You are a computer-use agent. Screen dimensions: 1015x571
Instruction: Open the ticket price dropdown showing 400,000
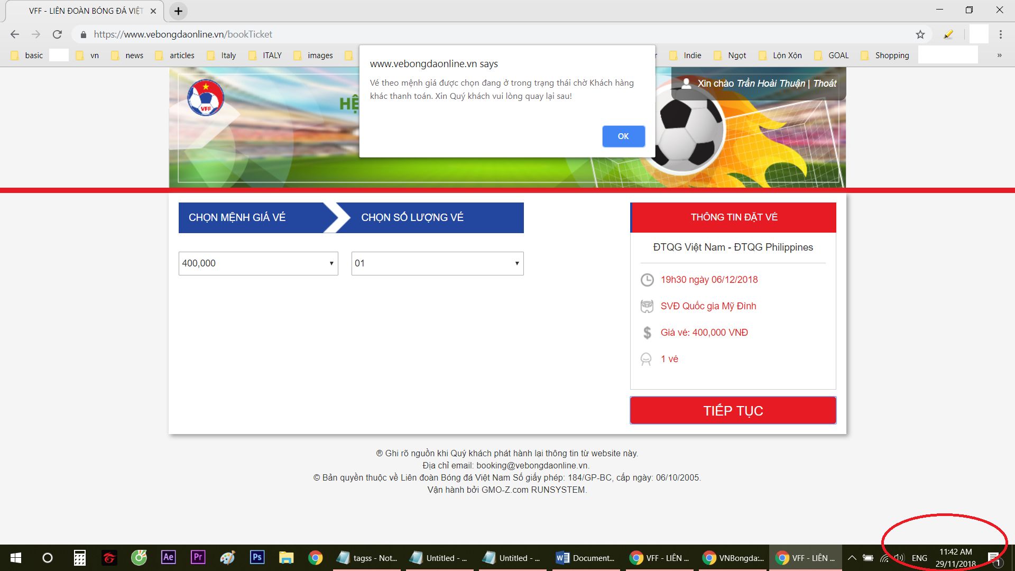(257, 263)
